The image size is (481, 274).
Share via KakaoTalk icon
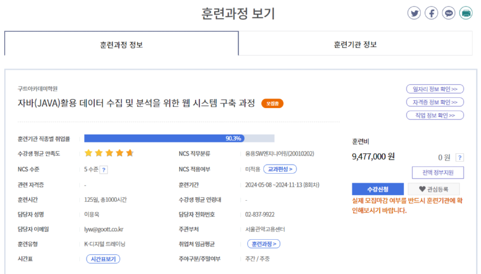449,13
